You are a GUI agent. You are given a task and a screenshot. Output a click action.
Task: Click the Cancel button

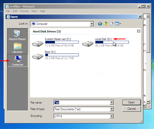pyautogui.click(x=132, y=109)
